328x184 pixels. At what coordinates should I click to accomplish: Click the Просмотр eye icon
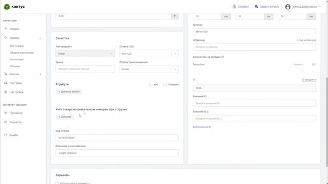(x=6, y=113)
